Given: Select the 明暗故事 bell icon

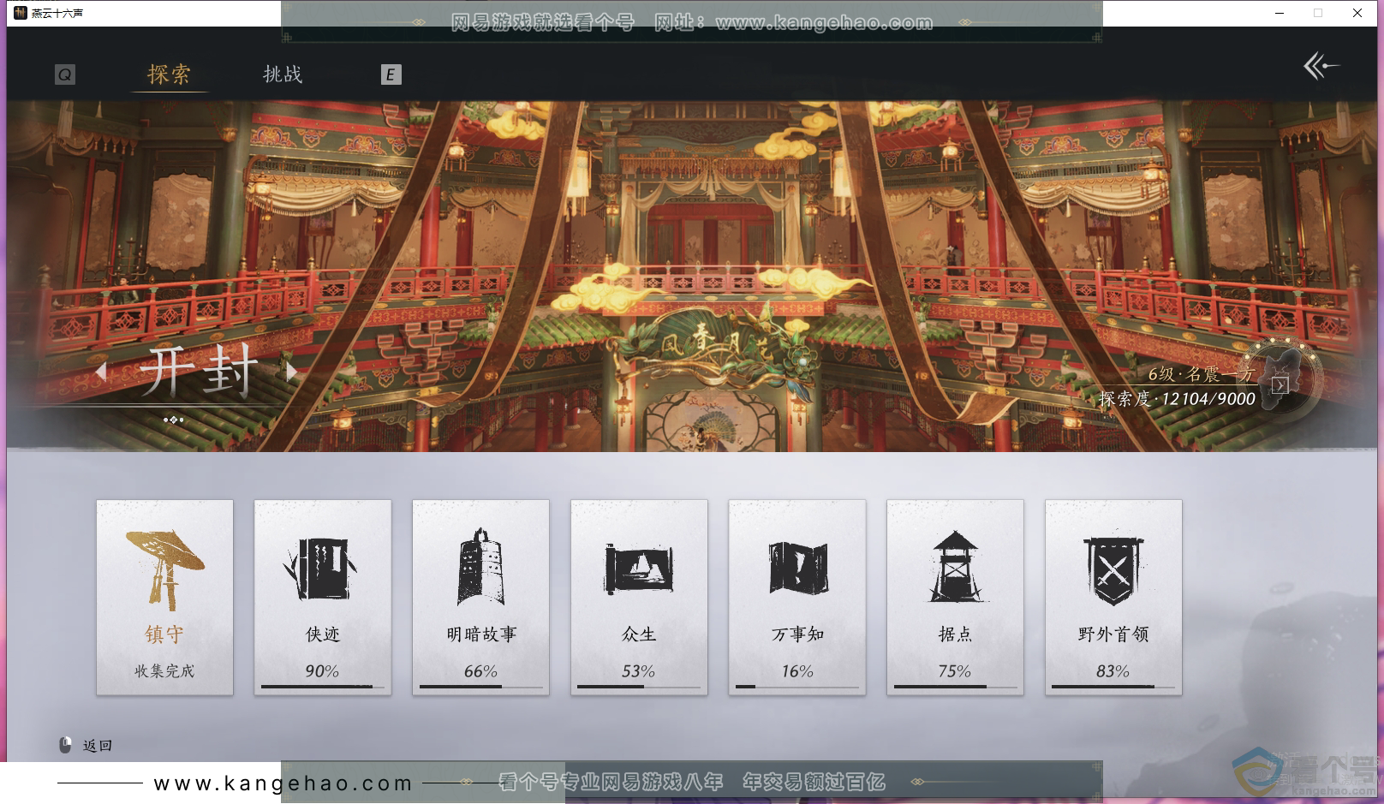Looking at the screenshot, I should pos(480,567).
